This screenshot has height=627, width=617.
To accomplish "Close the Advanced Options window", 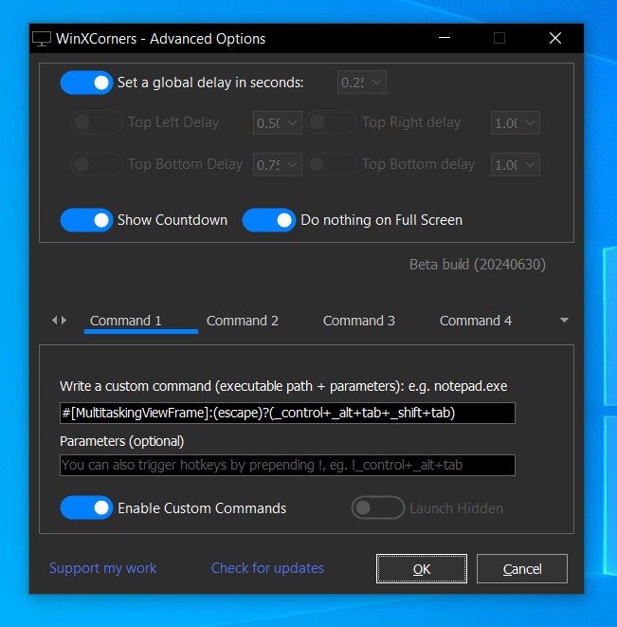I will 554,39.
